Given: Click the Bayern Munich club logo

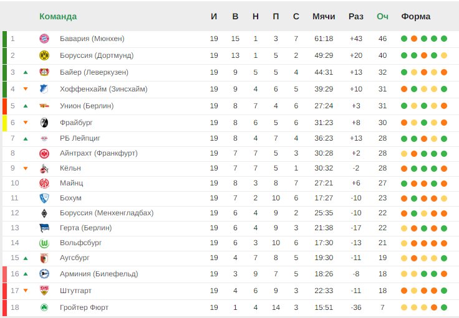Looking at the screenshot, I should (x=44, y=39).
